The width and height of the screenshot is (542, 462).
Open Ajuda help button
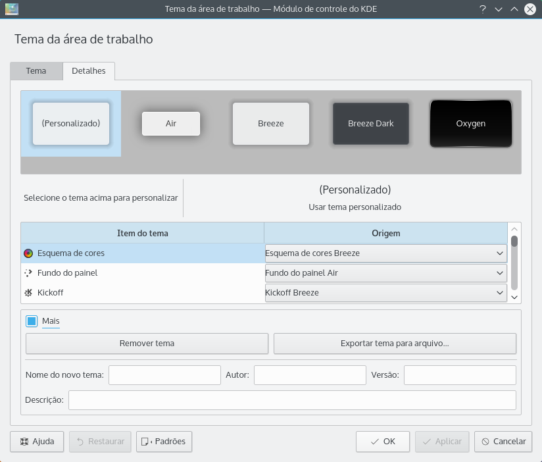(x=37, y=442)
